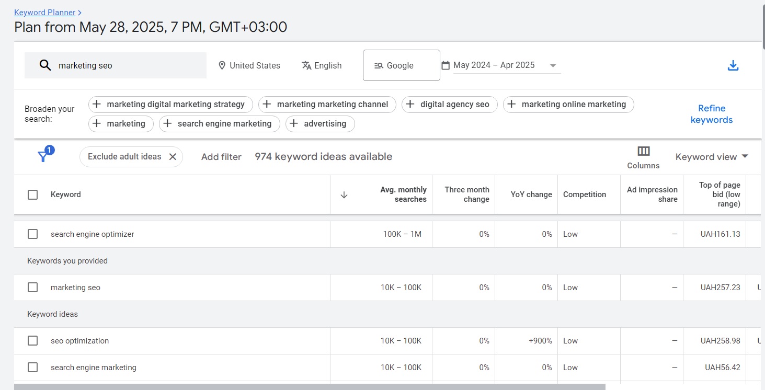Open the date range dropdown
Viewport: 765px width, 390px height.
(x=553, y=65)
